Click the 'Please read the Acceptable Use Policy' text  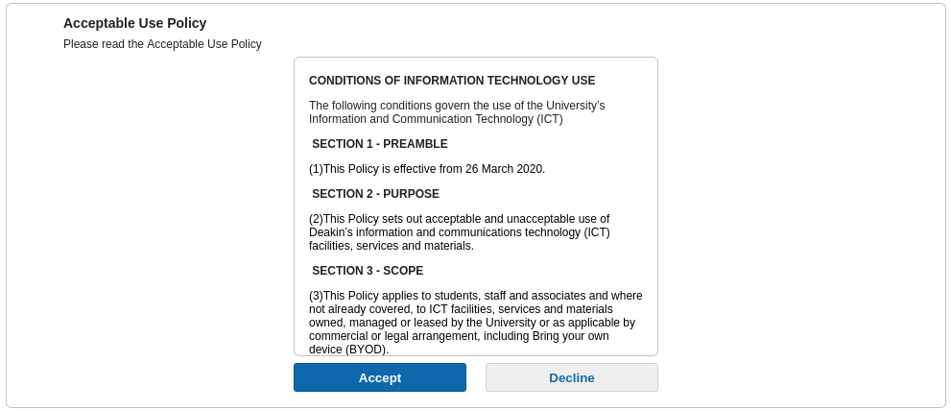pos(162,44)
